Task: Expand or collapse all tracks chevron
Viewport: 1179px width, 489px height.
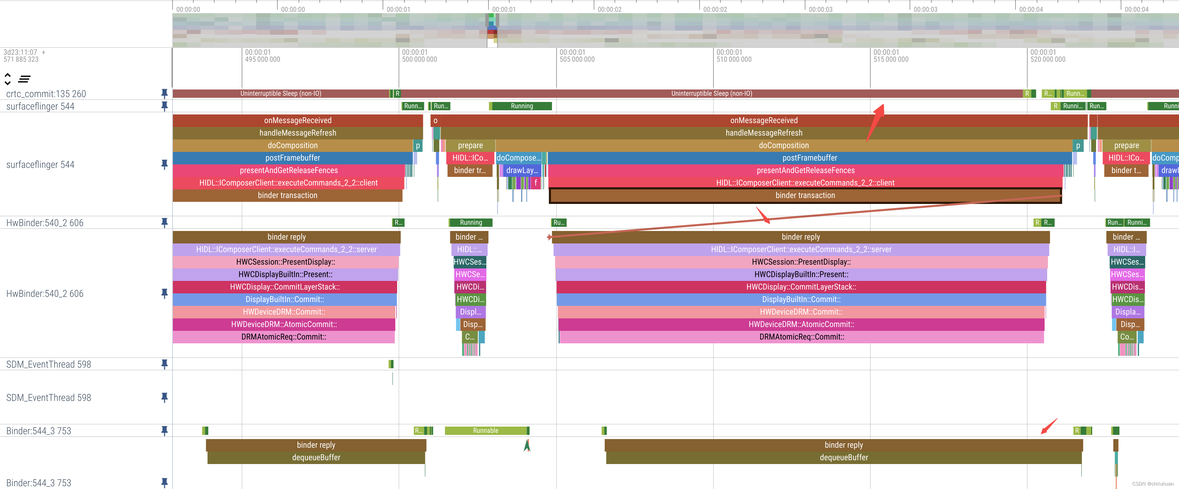Action: (x=8, y=79)
